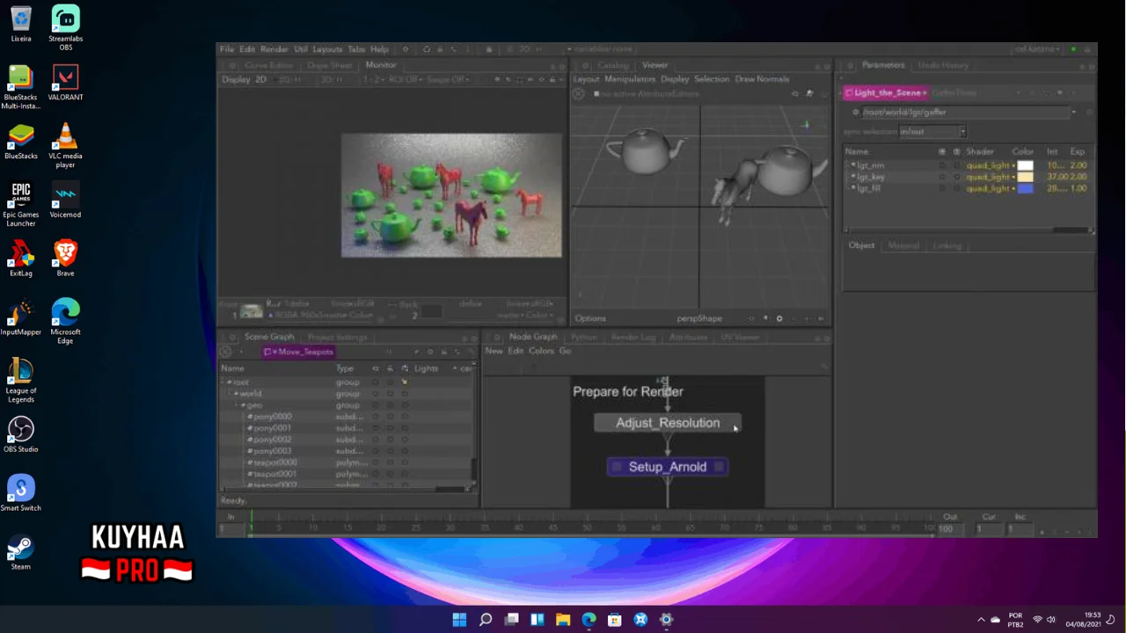1126x633 pixels.
Task: Click the Adjust_Resolution node
Action: pyautogui.click(x=668, y=423)
